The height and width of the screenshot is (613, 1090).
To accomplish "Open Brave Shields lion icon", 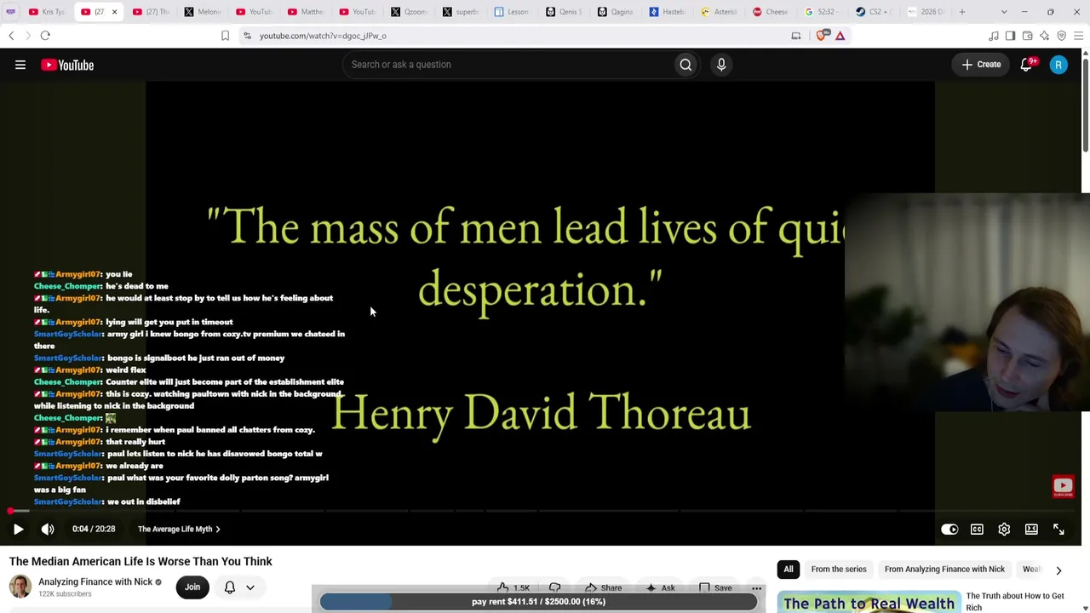I will pos(822,36).
